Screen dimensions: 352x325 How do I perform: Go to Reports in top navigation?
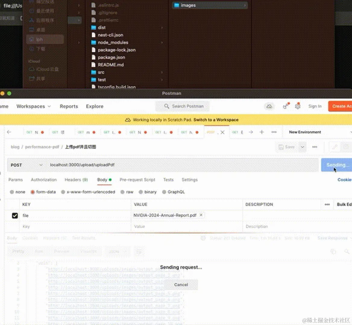(69, 106)
